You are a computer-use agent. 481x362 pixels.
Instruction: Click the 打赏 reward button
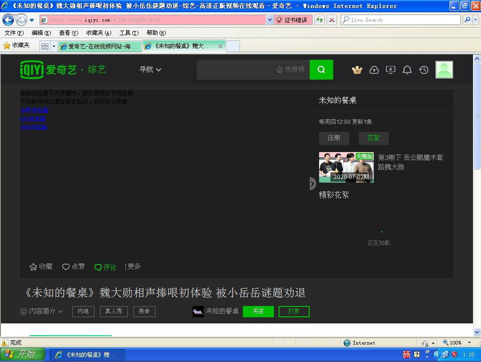pyautogui.click(x=294, y=312)
